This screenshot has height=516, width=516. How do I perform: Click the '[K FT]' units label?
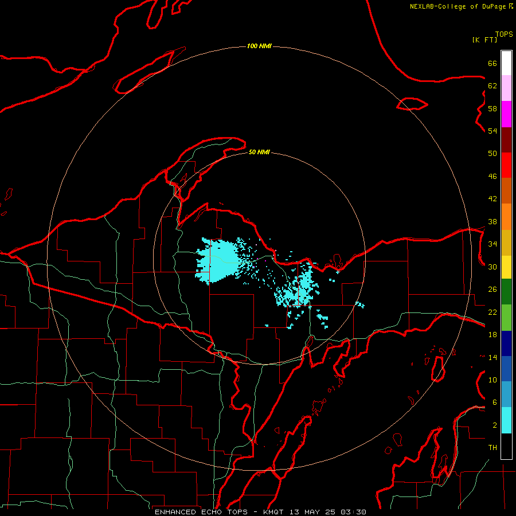[x=484, y=40]
